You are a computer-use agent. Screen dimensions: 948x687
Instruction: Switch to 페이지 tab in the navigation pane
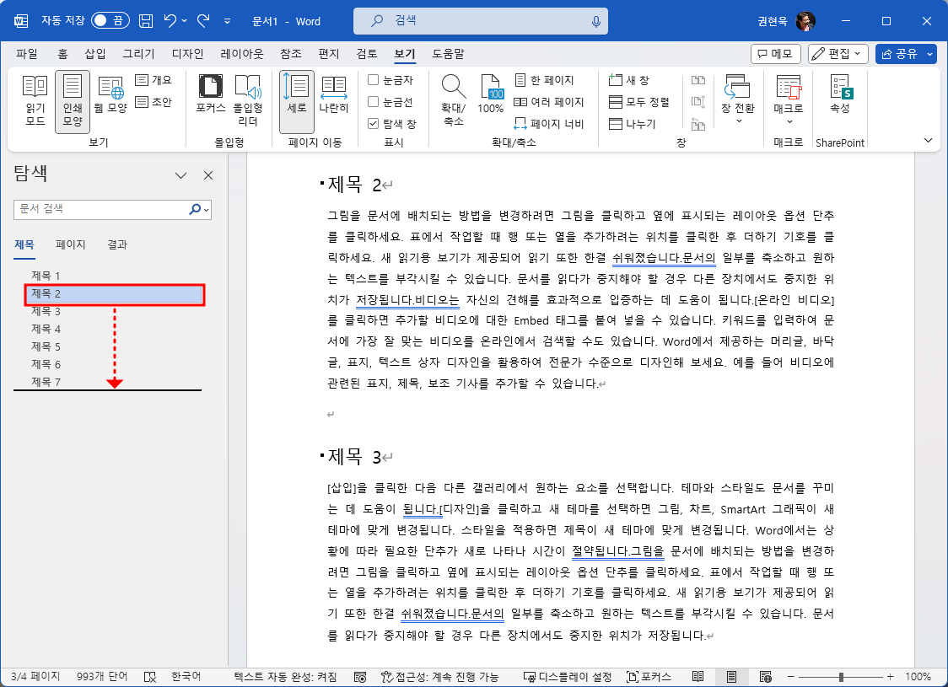[x=71, y=244]
